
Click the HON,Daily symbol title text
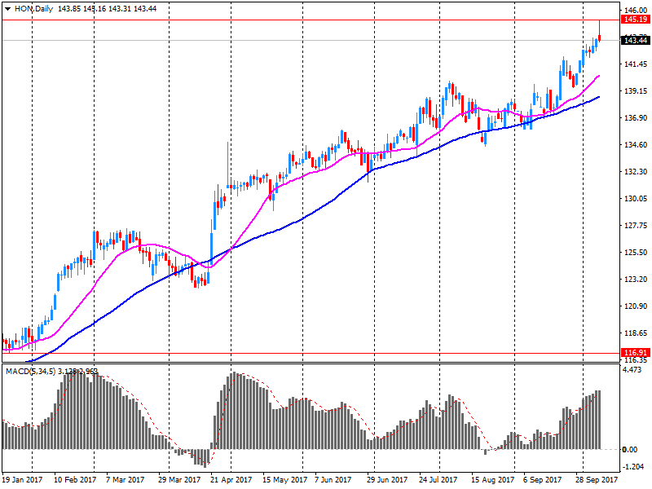(33, 9)
